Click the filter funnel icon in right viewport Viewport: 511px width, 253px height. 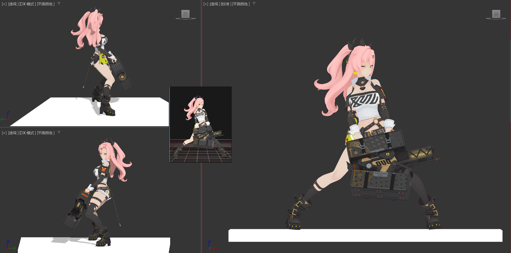pyautogui.click(x=254, y=4)
